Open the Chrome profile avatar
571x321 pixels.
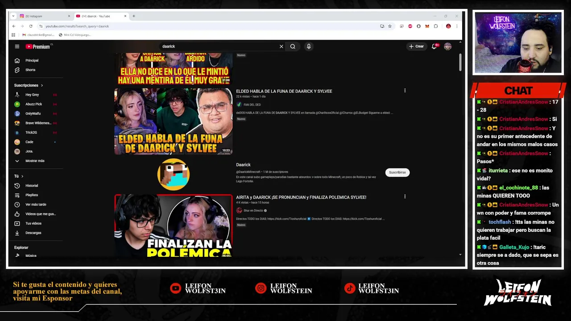[x=448, y=26]
